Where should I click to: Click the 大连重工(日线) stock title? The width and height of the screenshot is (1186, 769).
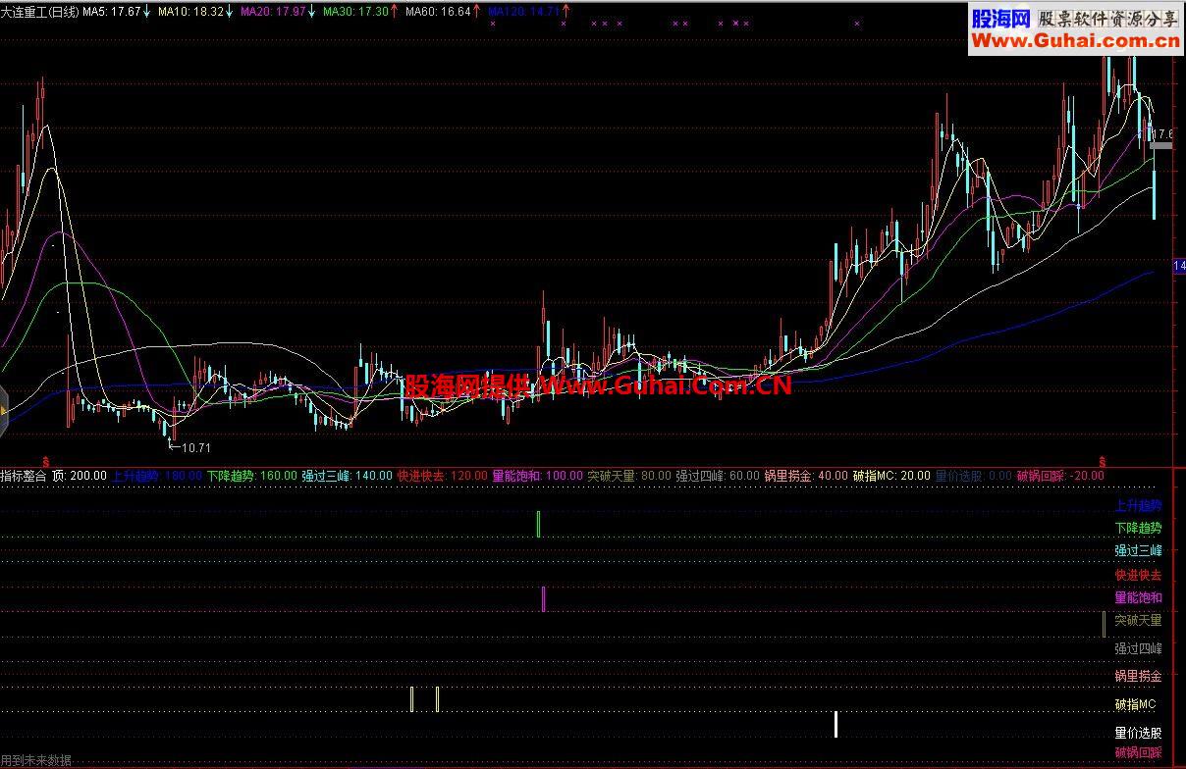40,12
